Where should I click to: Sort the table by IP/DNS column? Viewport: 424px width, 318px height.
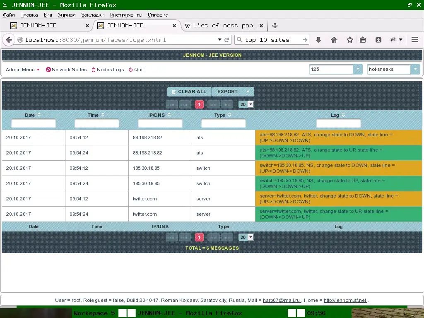pyautogui.click(x=169, y=115)
